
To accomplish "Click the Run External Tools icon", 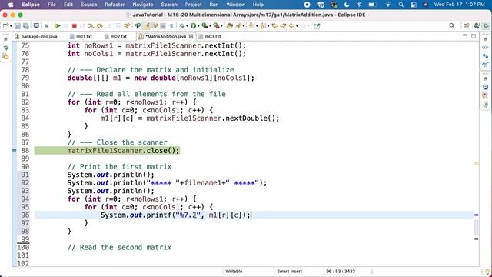I will (x=216, y=26).
